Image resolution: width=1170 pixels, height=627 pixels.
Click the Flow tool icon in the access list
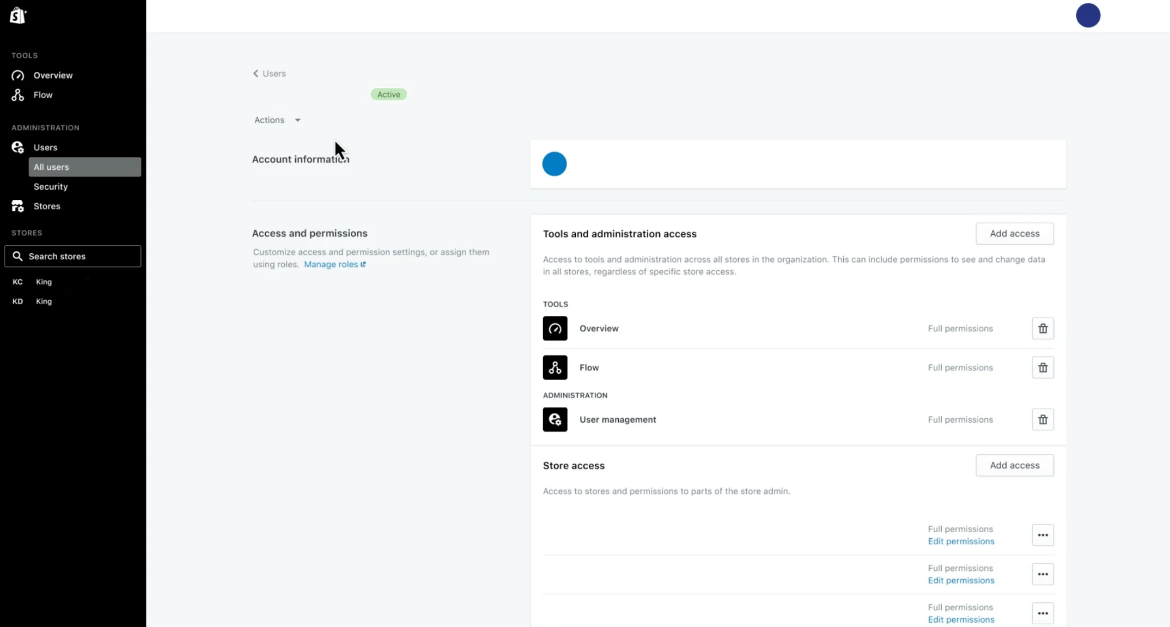(554, 368)
